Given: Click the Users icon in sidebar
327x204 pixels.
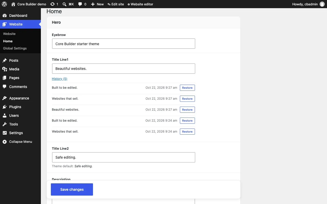Looking at the screenshot, I should pyautogui.click(x=5, y=116).
